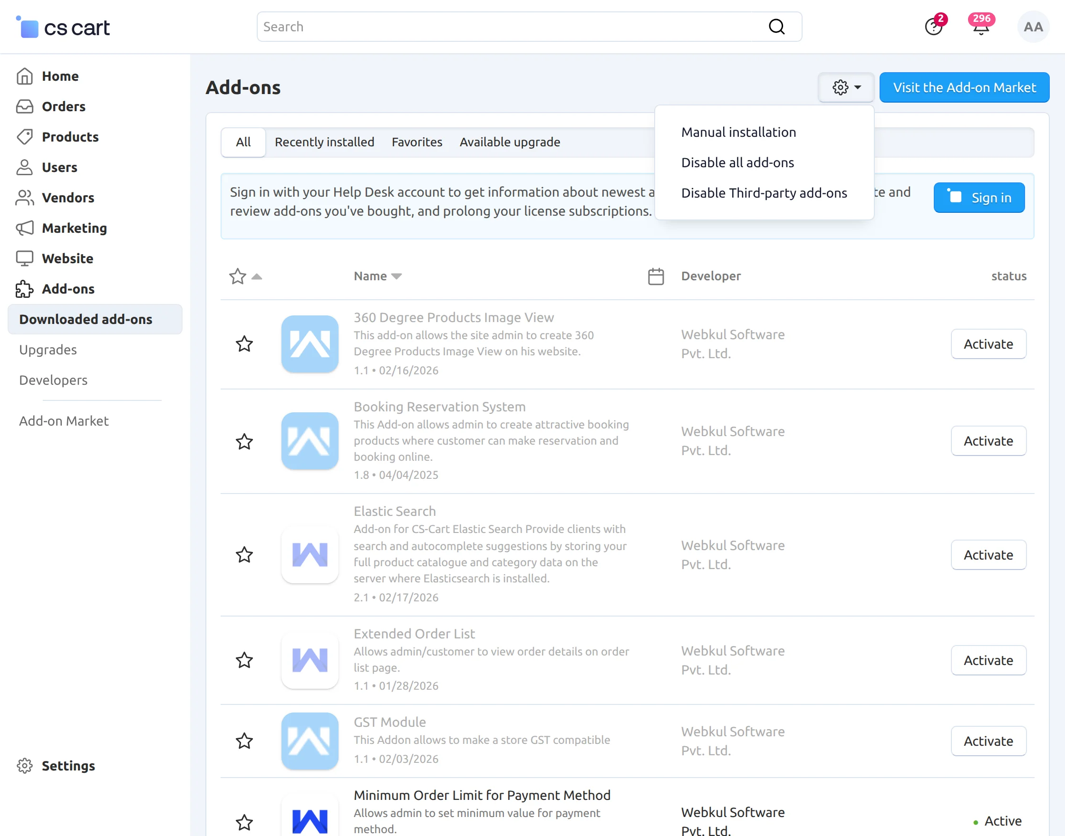Collapse the gear actions dropdown
The width and height of the screenshot is (1065, 836).
tap(846, 87)
